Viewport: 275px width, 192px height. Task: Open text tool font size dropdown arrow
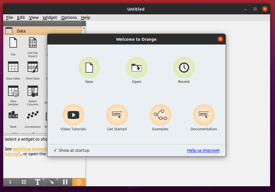43,180
